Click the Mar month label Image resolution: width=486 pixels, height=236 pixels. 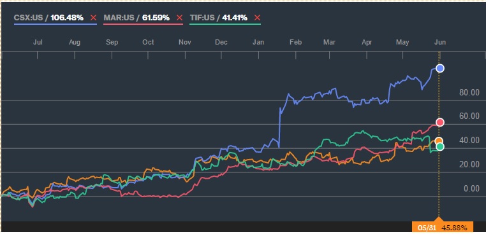329,42
